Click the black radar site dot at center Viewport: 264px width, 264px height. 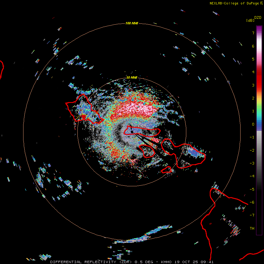coord(132,132)
